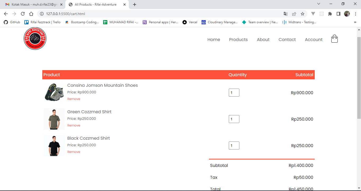Image resolution: width=361 pixels, height=191 pixels.
Task: Remove Black Cozzmed Shirt from cart
Action: click(x=74, y=152)
